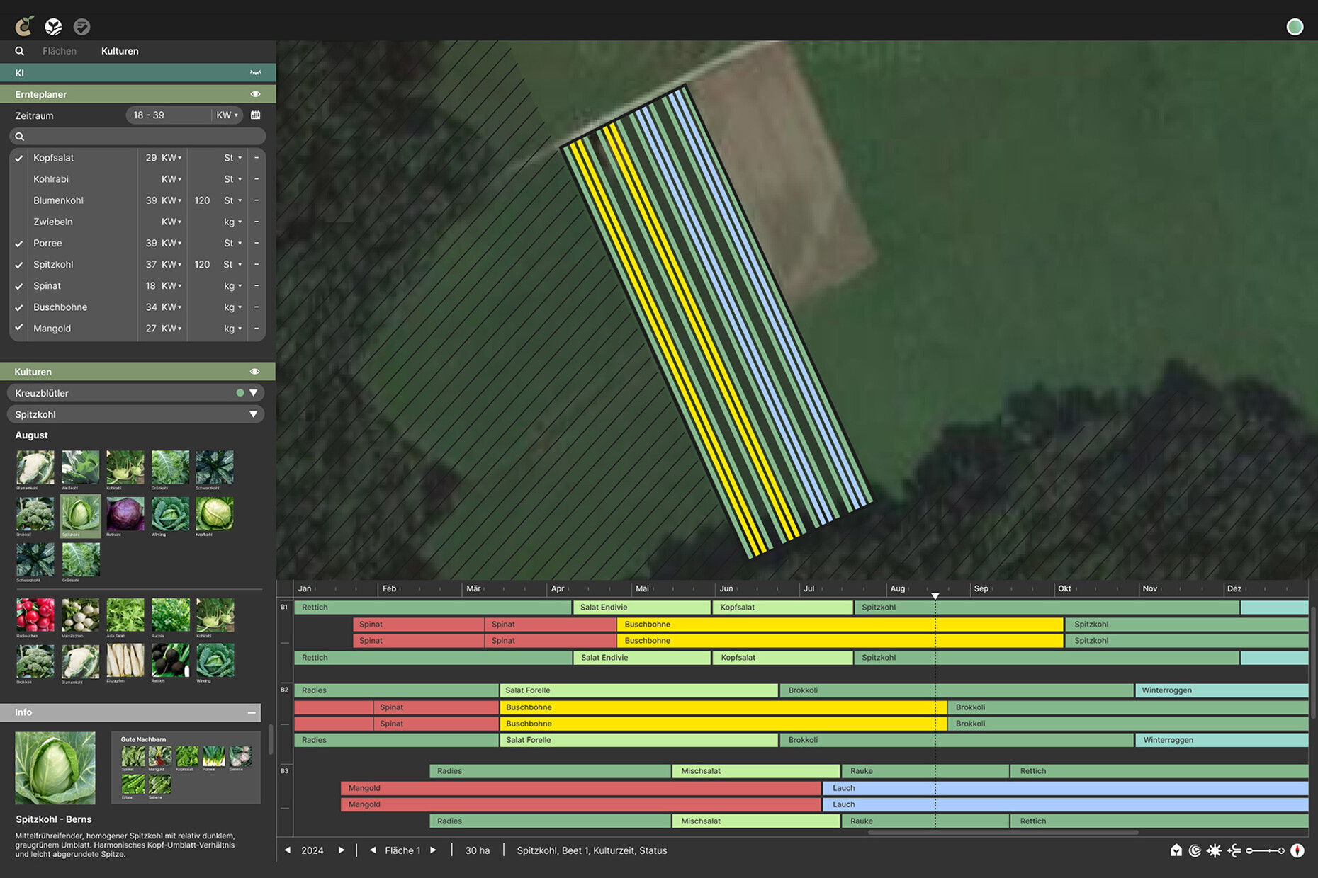Viewport: 1318px width, 878px height.
Task: Select the red cabbage thumbnail under August
Action: pyautogui.click(x=125, y=513)
